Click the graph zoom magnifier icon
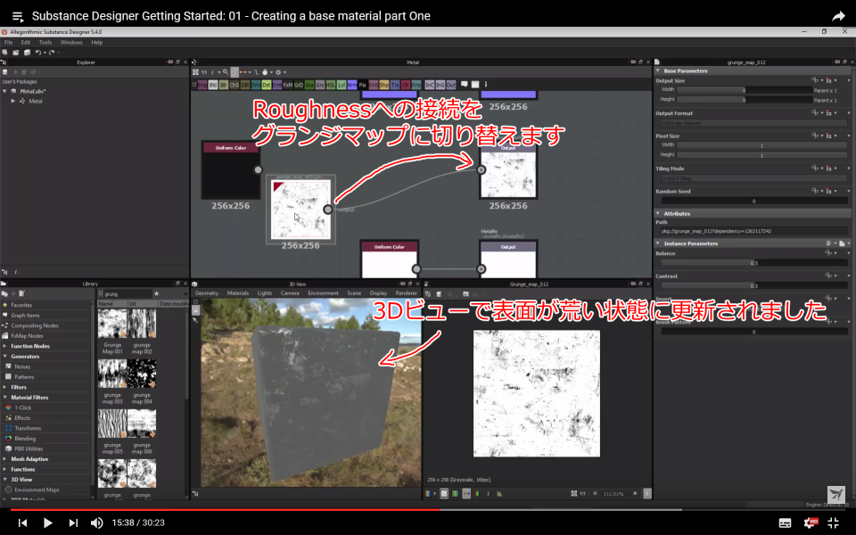 coord(226,72)
